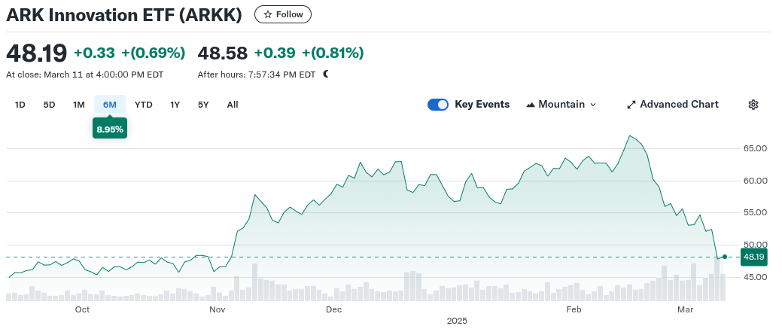
Task: Click the 55.00 axis label
Action: click(x=755, y=212)
